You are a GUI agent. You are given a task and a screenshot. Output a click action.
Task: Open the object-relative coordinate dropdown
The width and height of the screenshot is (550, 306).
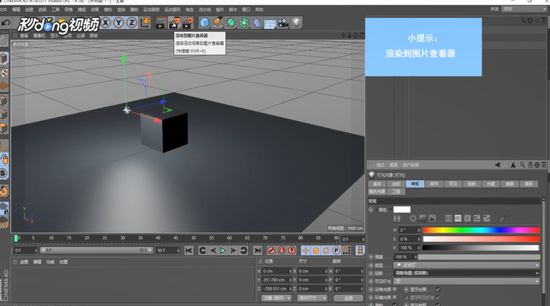pyautogui.click(x=277, y=298)
